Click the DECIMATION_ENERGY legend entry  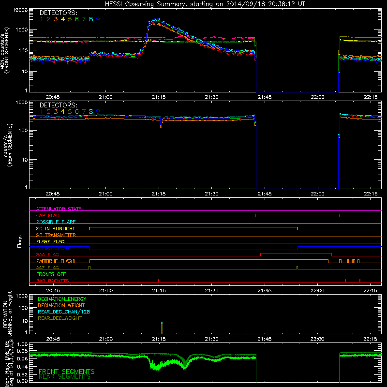tap(62, 299)
